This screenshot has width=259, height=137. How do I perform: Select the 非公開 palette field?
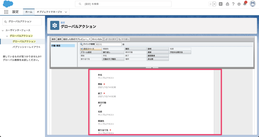(158, 59)
